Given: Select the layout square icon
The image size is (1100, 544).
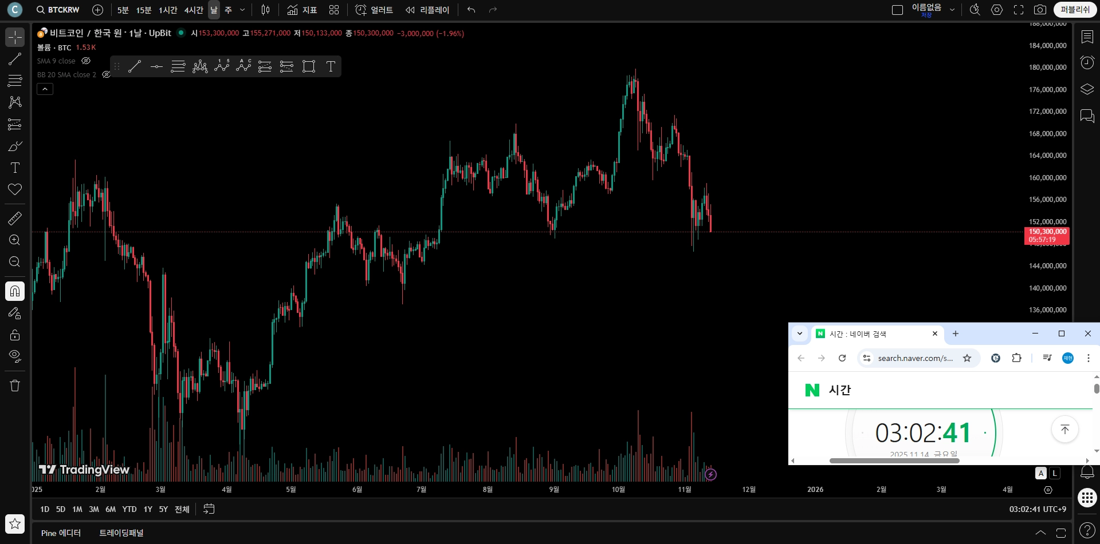Looking at the screenshot, I should click(898, 10).
